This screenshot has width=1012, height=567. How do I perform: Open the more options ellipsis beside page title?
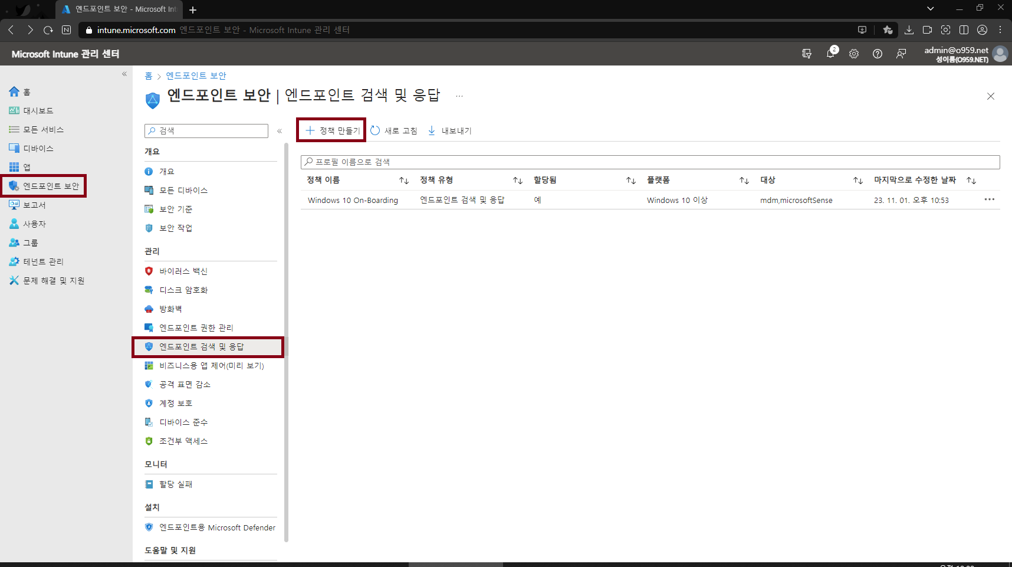tap(459, 96)
